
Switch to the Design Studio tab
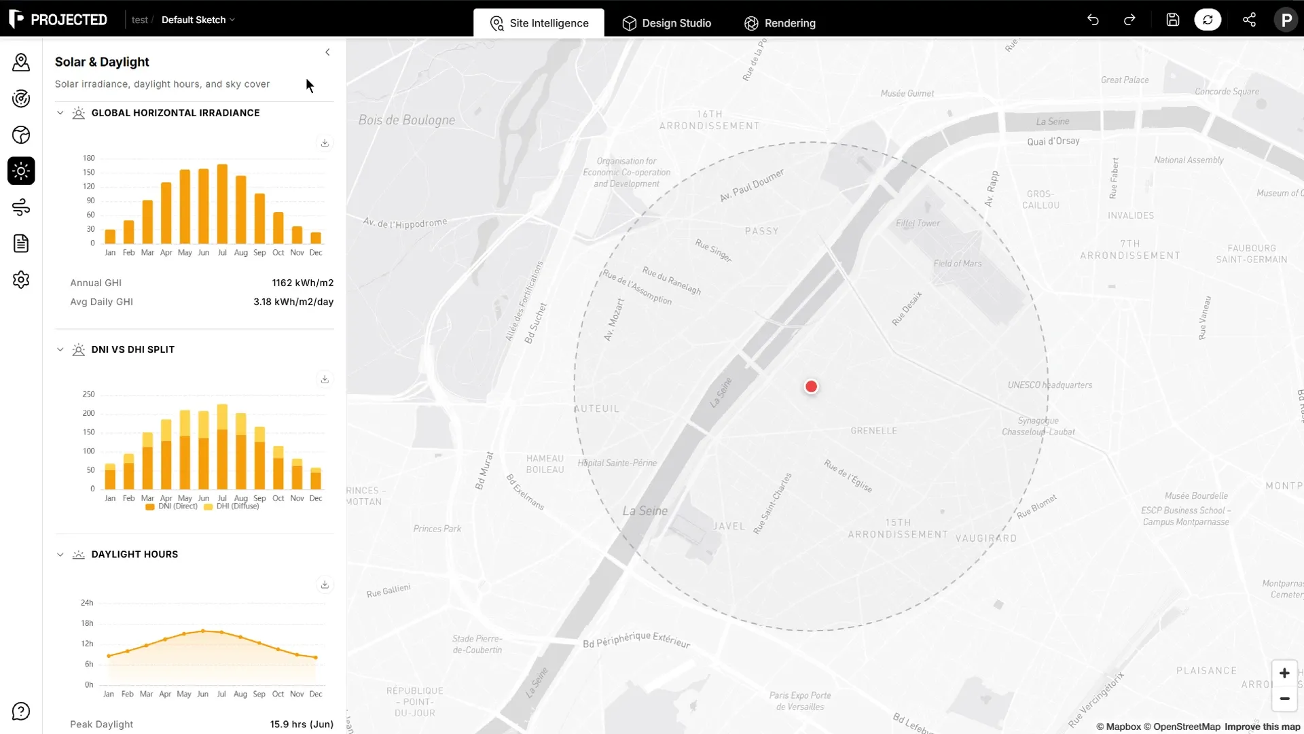[667, 23]
